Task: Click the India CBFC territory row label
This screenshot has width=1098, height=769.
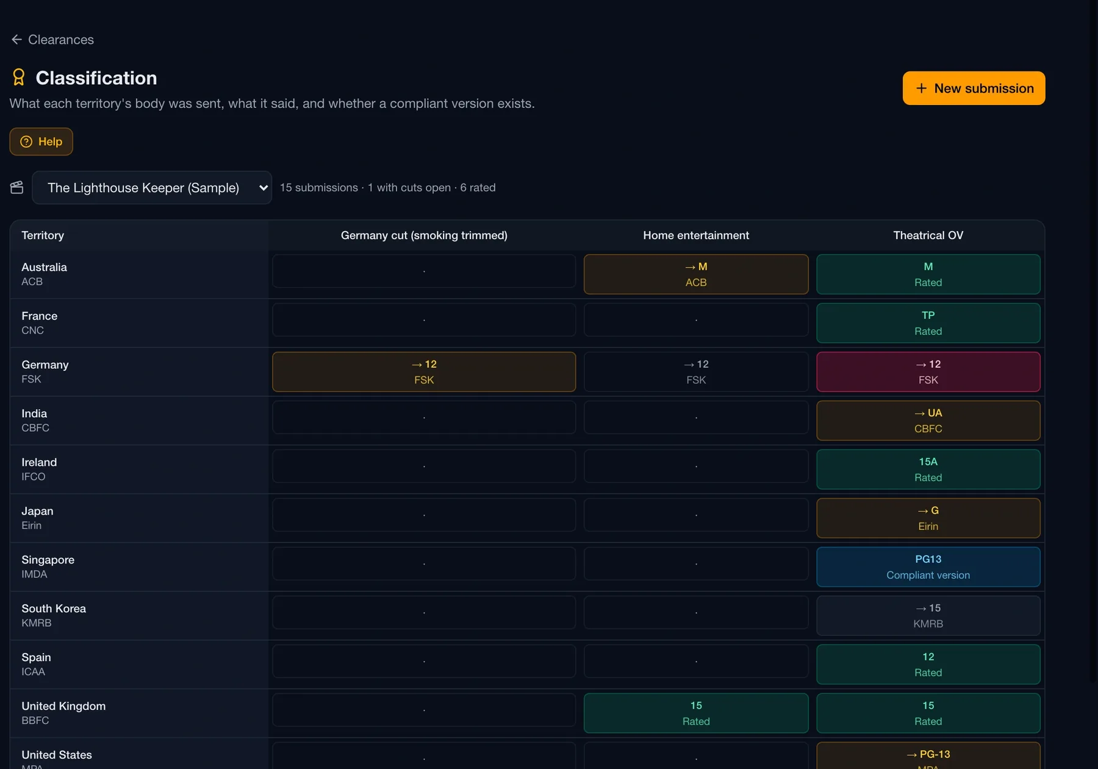Action: pos(139,421)
